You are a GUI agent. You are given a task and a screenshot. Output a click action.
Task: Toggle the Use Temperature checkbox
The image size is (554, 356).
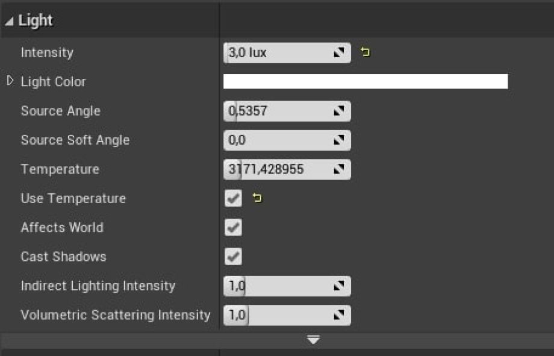233,198
